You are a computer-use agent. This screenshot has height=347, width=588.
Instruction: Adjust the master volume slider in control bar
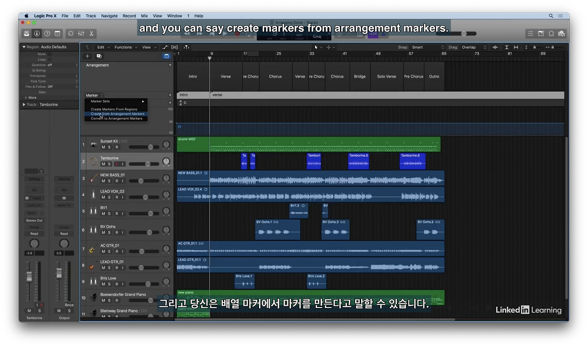(456, 34)
